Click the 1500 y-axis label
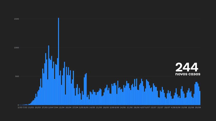Screen dimensions: 216x121 tap(16, 19)
